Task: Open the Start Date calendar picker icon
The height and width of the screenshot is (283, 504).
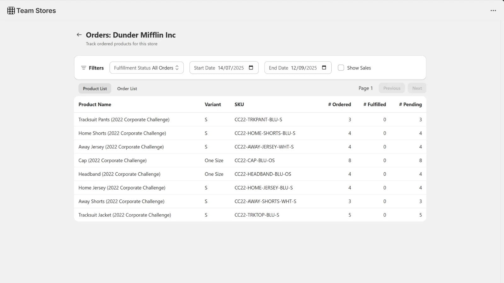Action: tap(251, 68)
